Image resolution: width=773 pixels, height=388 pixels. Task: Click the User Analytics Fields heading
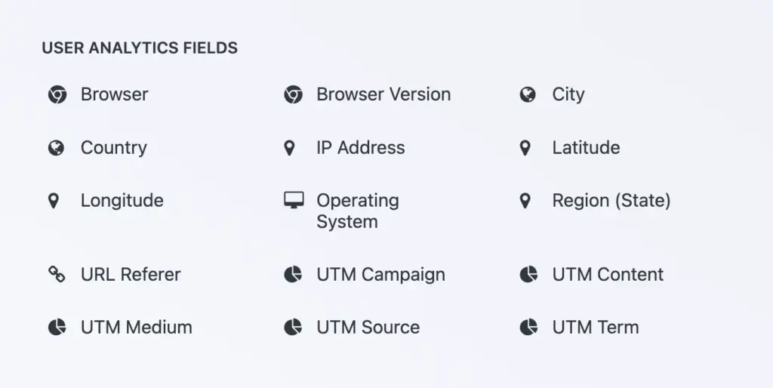tap(140, 48)
